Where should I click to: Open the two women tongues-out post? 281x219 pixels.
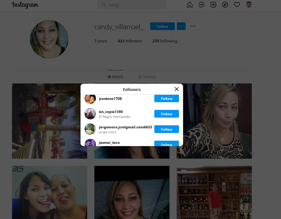(49, 193)
